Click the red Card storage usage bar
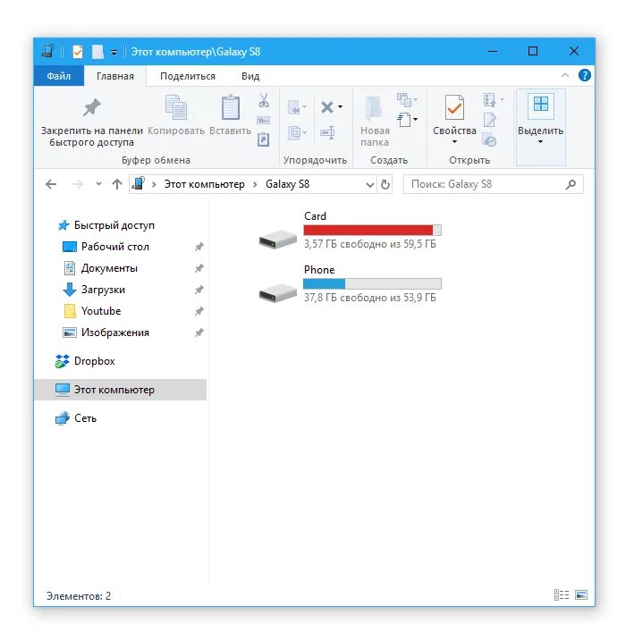 pos(372,231)
